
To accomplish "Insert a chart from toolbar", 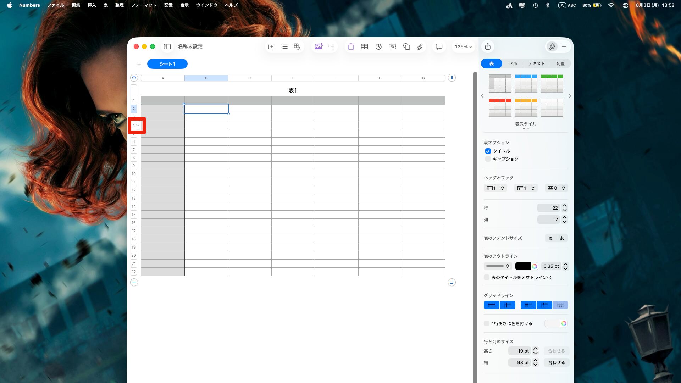I will 378,46.
